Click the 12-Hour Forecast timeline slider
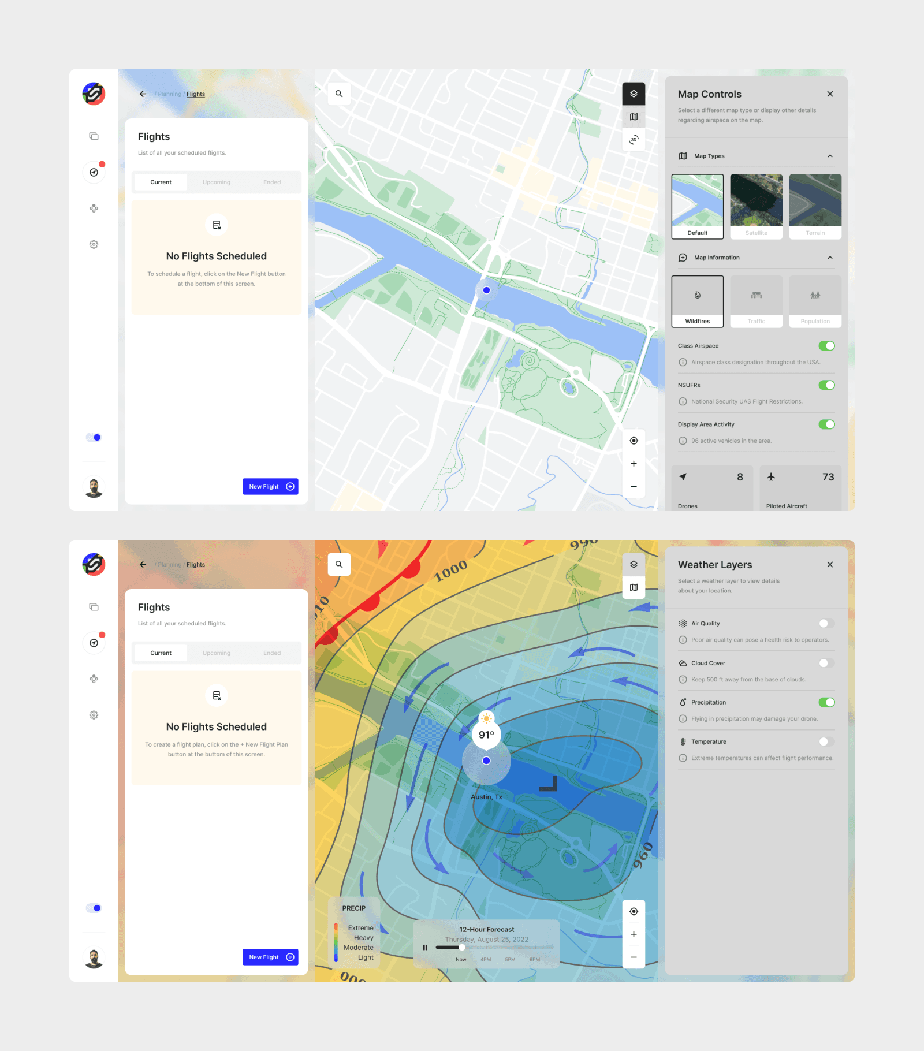Screen dimensions: 924x1051 click(x=494, y=947)
